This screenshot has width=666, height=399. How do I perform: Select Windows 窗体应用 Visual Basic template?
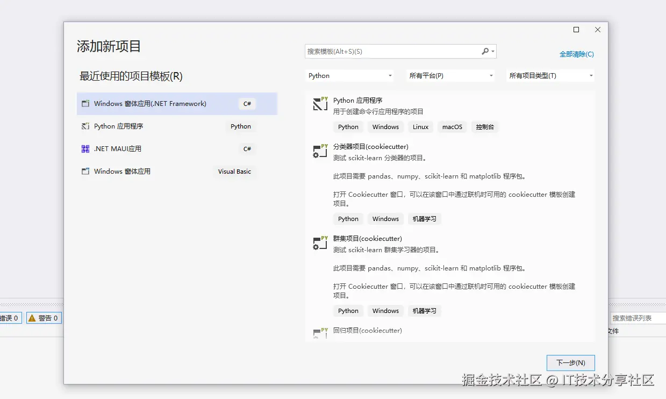[177, 172]
